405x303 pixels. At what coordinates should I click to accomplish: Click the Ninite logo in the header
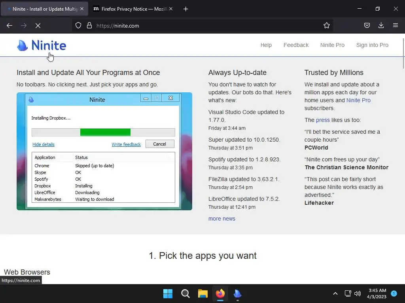pos(42,45)
